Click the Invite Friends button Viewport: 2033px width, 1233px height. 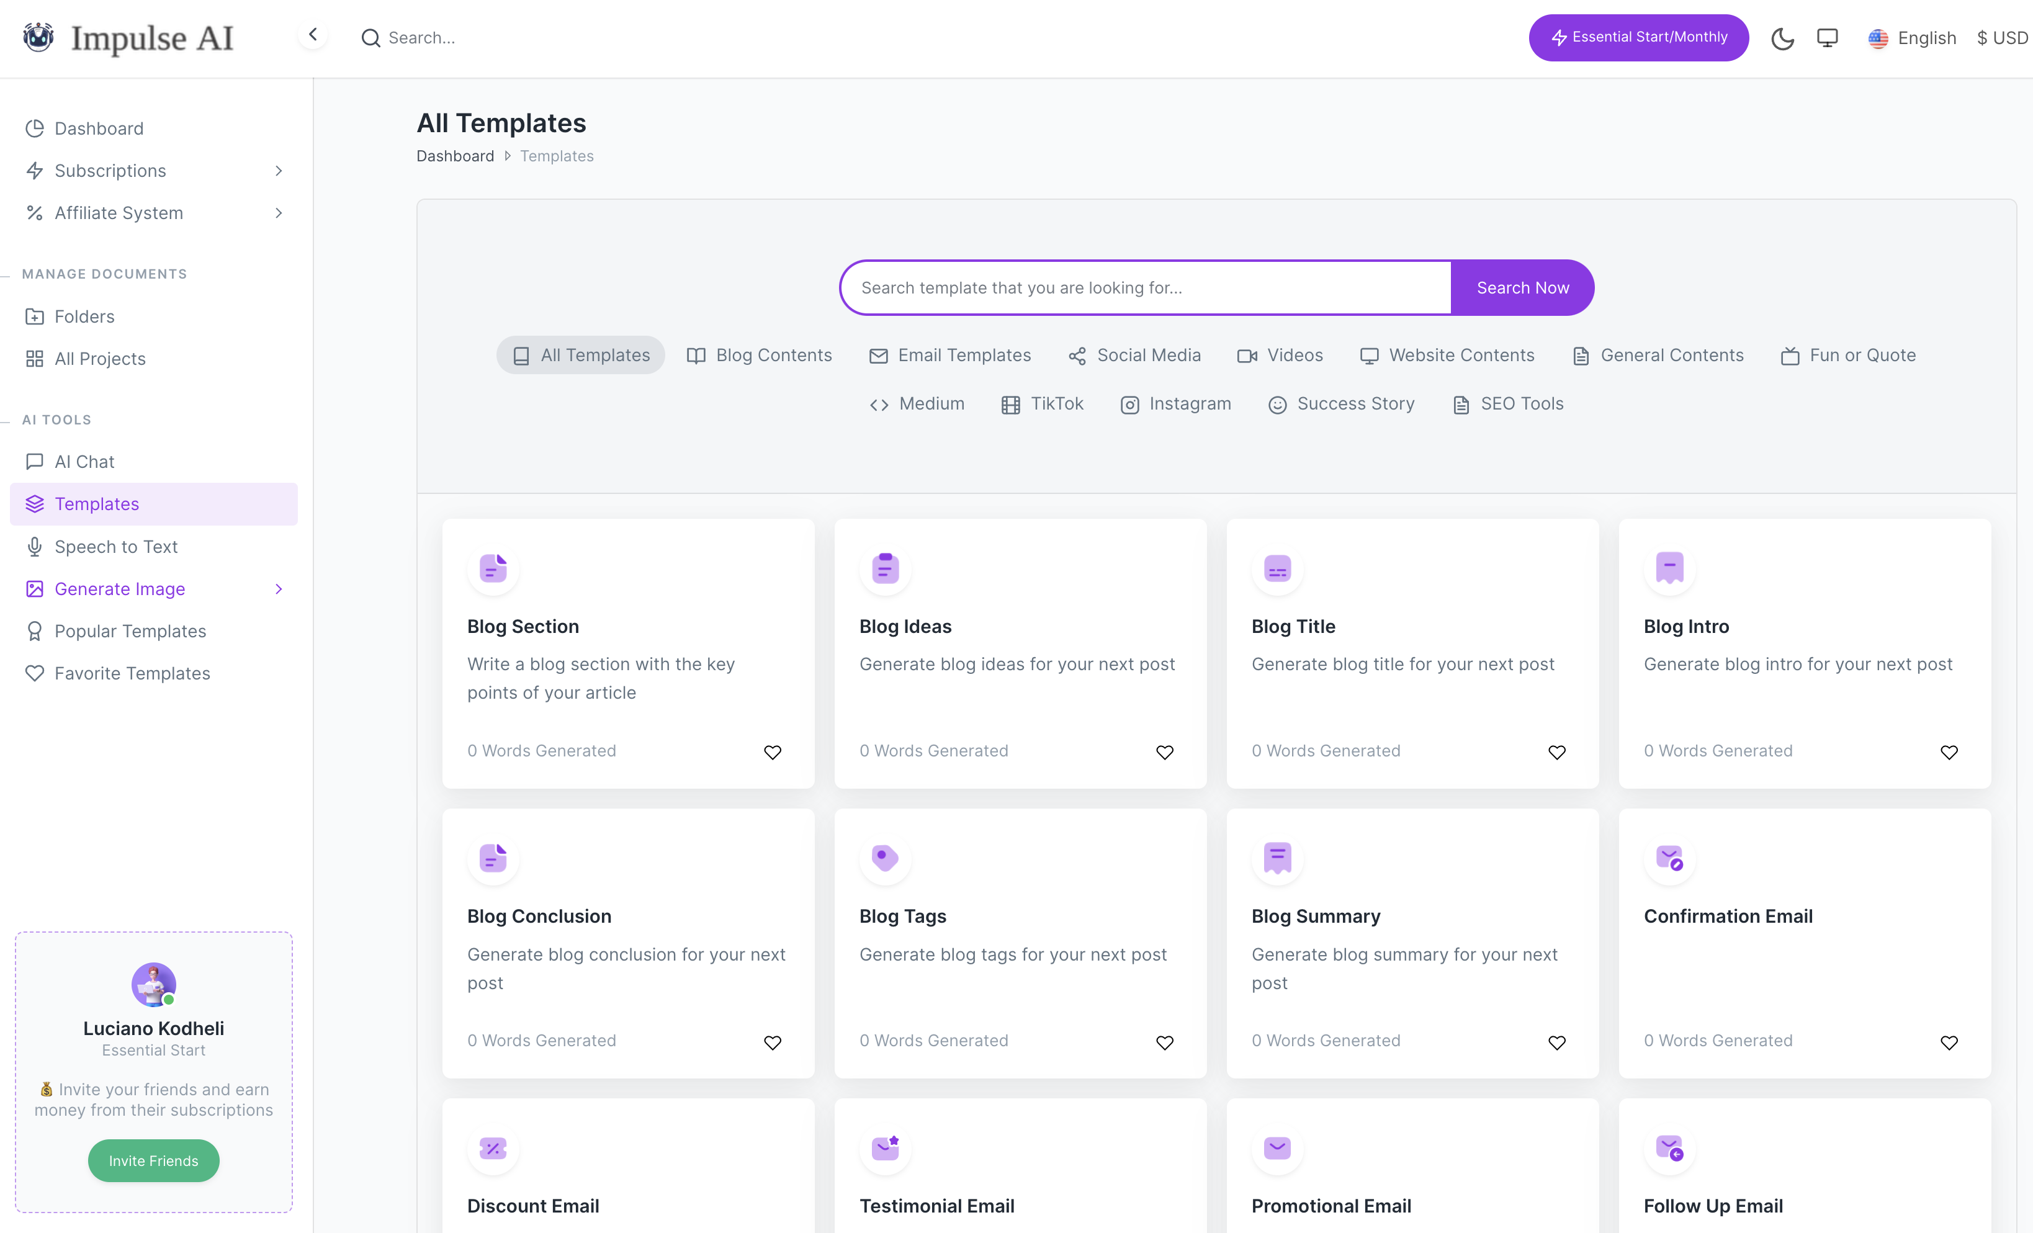[153, 1160]
